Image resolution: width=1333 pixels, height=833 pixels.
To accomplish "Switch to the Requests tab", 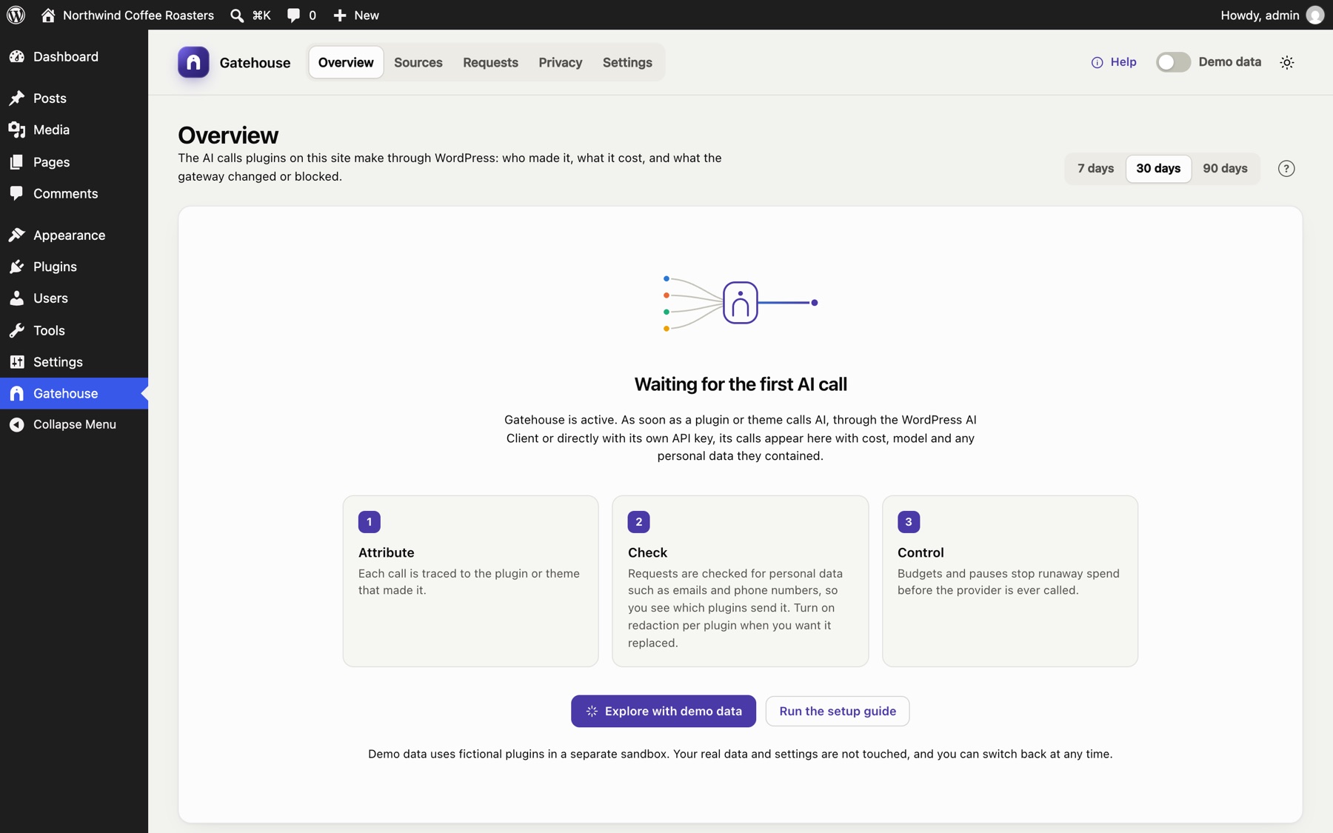I will click(490, 62).
